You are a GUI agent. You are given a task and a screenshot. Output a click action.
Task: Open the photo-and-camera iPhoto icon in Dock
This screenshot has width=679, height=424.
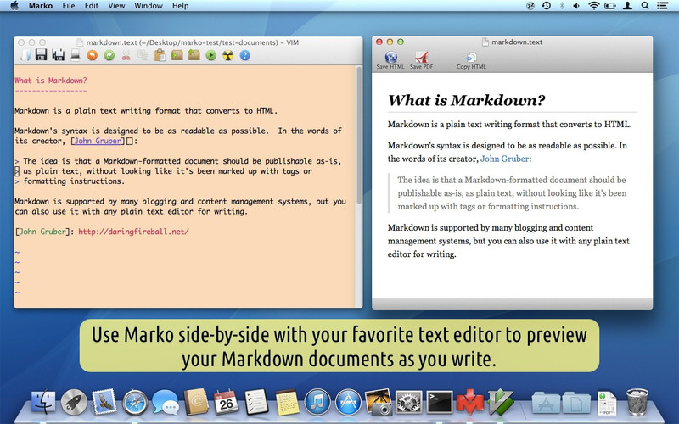pyautogui.click(x=379, y=402)
